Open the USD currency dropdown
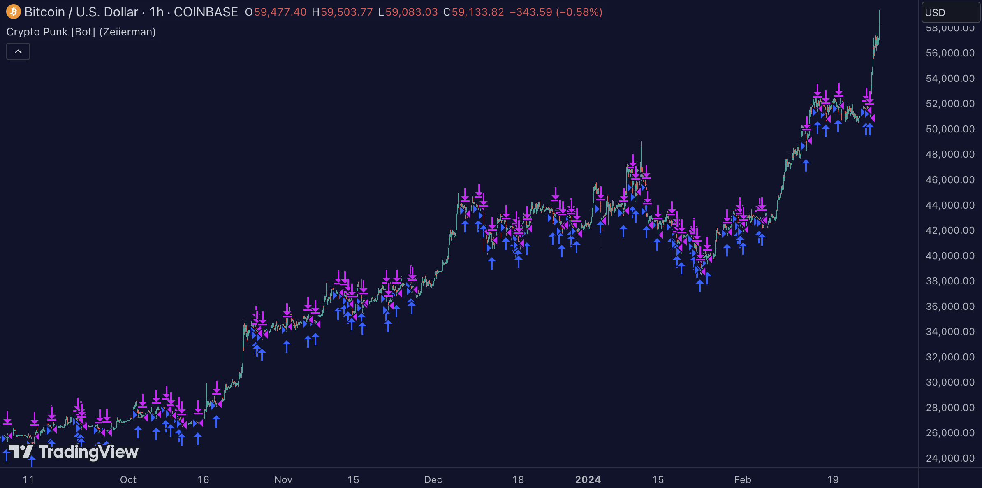The height and width of the screenshot is (488, 982). 950,12
